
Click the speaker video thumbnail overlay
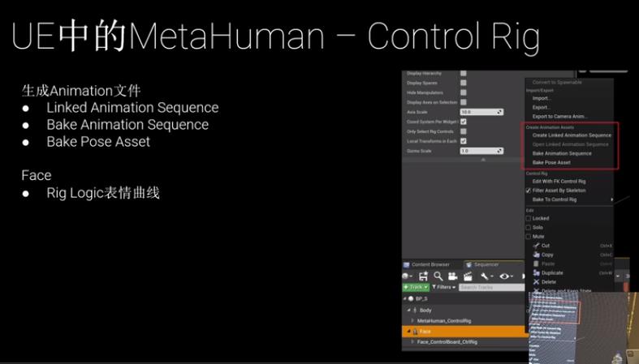(x=584, y=328)
